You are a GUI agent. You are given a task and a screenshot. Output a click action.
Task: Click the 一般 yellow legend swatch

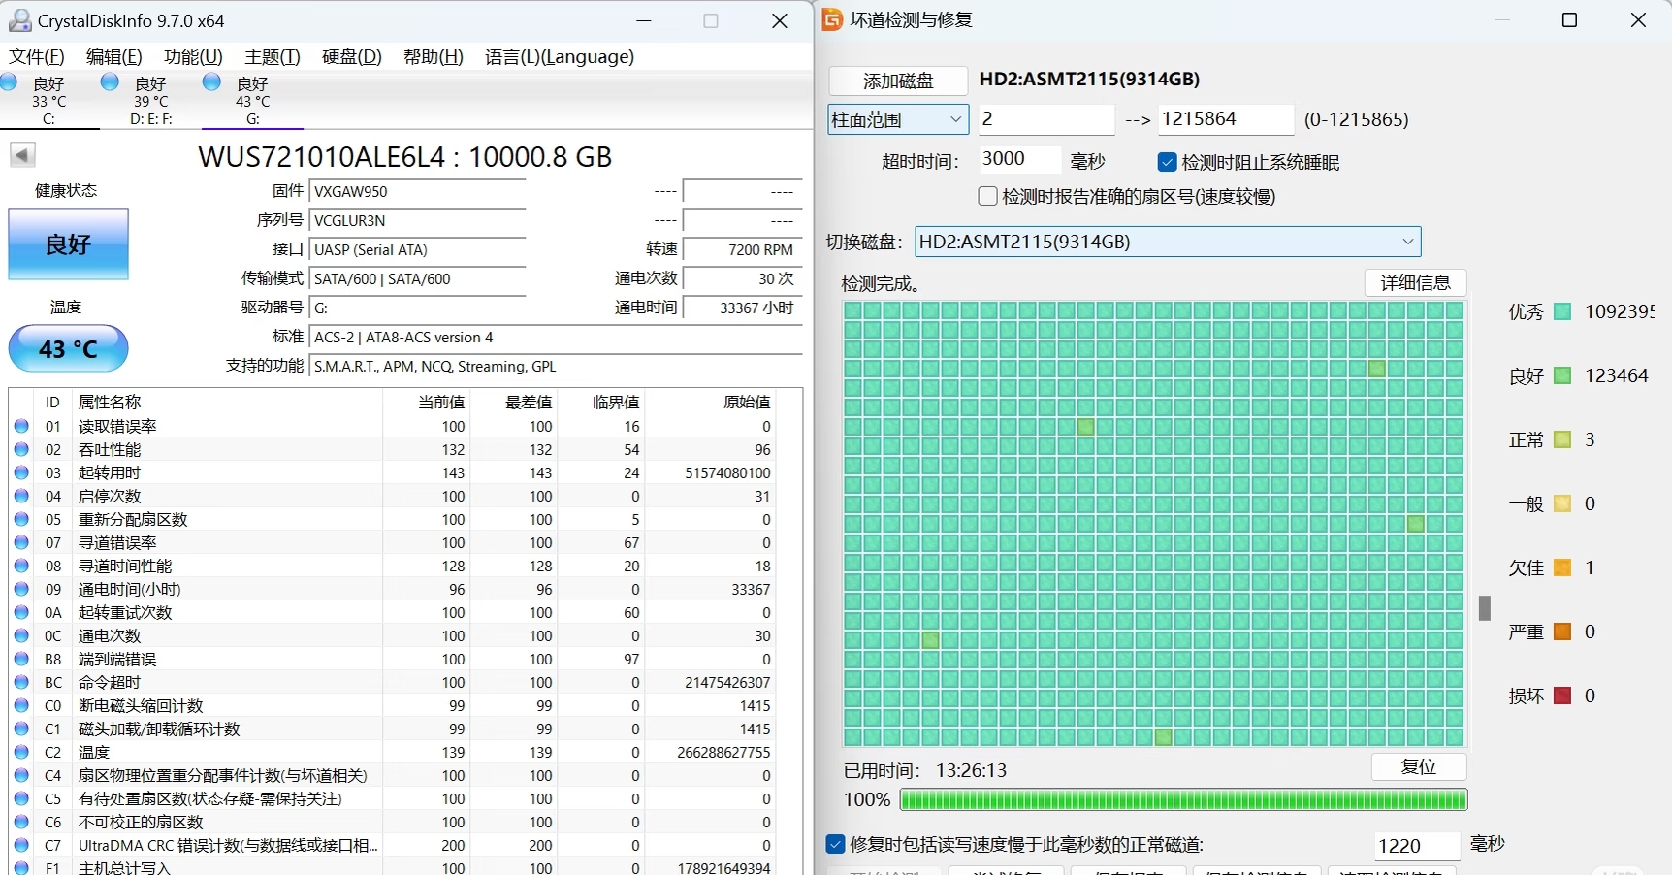(1562, 503)
